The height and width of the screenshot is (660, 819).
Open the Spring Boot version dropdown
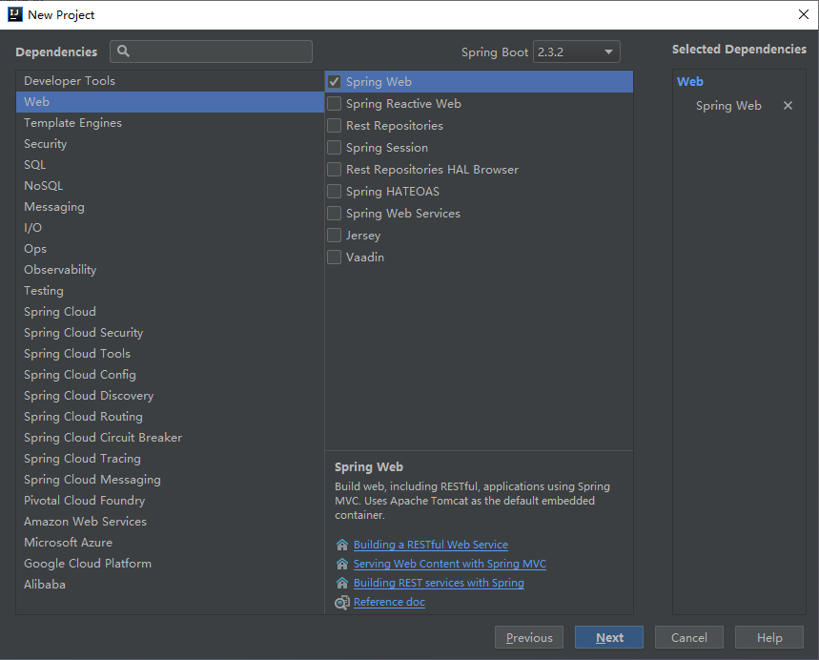pyautogui.click(x=577, y=52)
